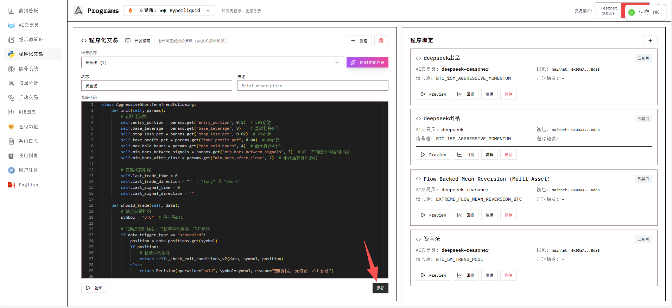Click code icon beside Flow-Backed Mean Reversion
The height and width of the screenshot is (308, 672).
(418, 179)
